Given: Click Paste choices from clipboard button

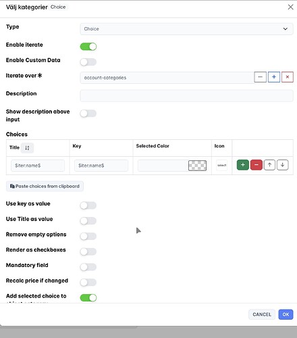Looking at the screenshot, I should [x=45, y=187].
